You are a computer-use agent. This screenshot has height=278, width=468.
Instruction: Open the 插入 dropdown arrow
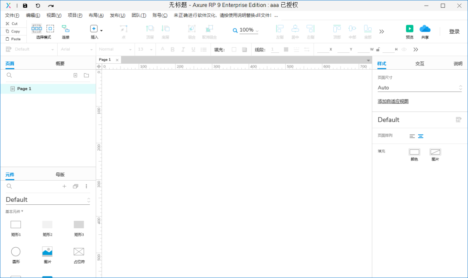tap(101, 30)
